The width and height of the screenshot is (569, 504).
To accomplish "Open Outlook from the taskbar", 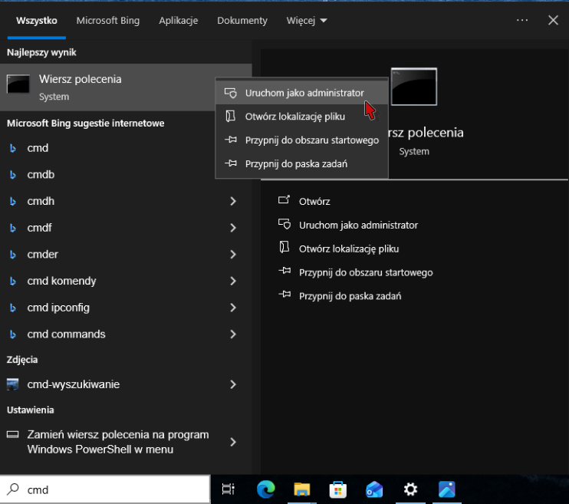I will [374, 489].
